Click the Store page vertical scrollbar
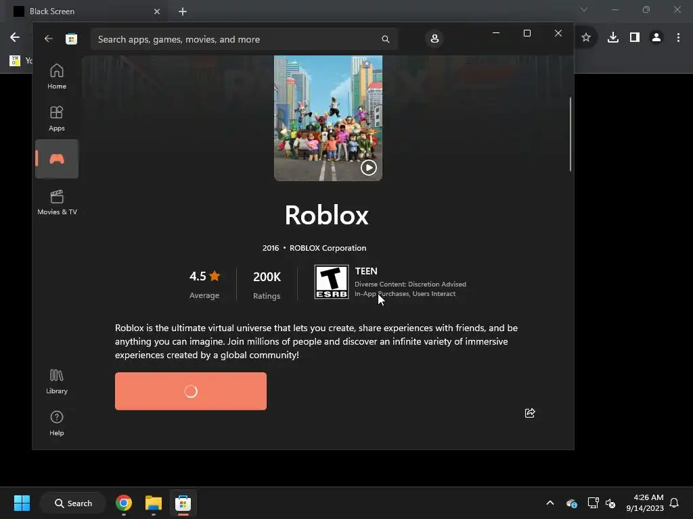The width and height of the screenshot is (693, 519). [x=570, y=134]
